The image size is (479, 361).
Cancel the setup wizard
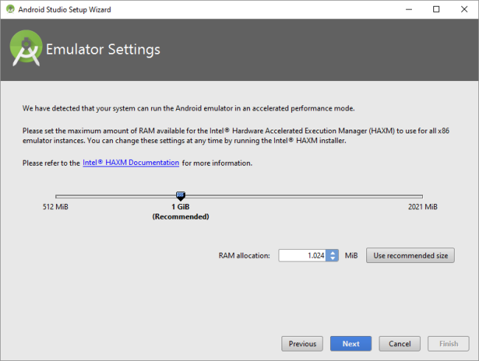(399, 343)
